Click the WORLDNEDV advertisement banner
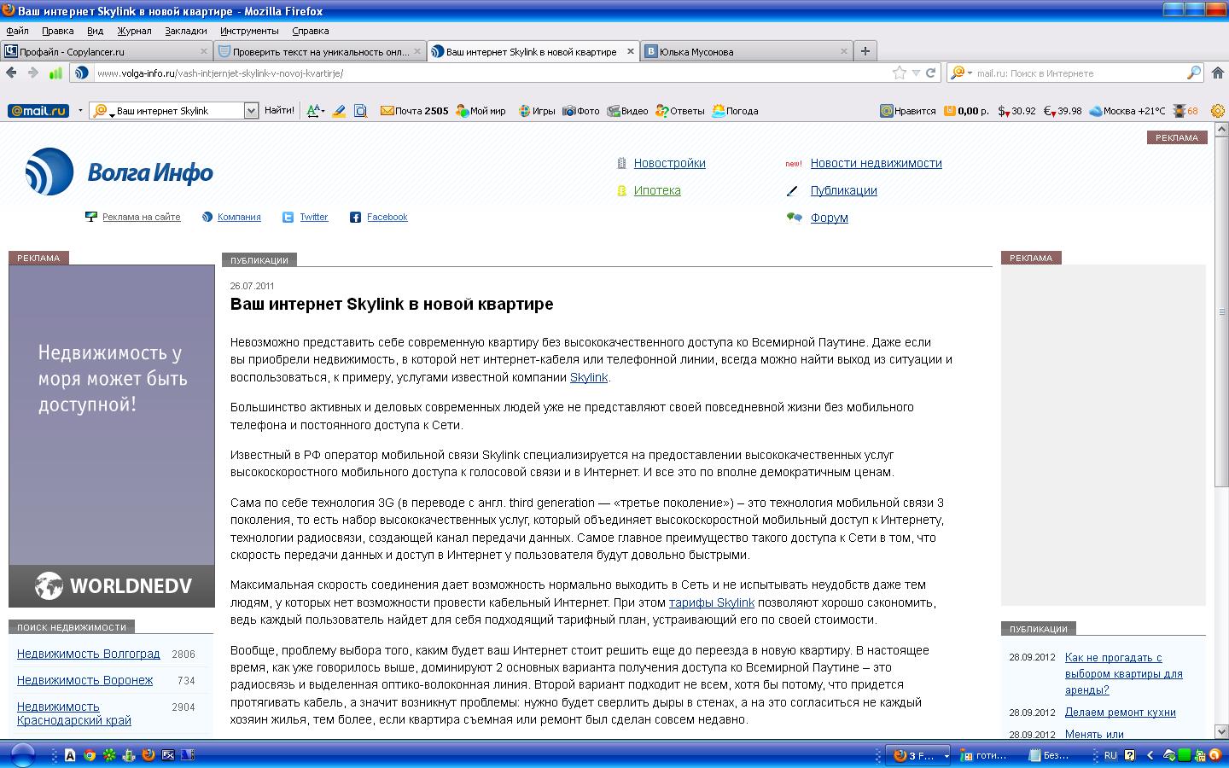 (112, 436)
